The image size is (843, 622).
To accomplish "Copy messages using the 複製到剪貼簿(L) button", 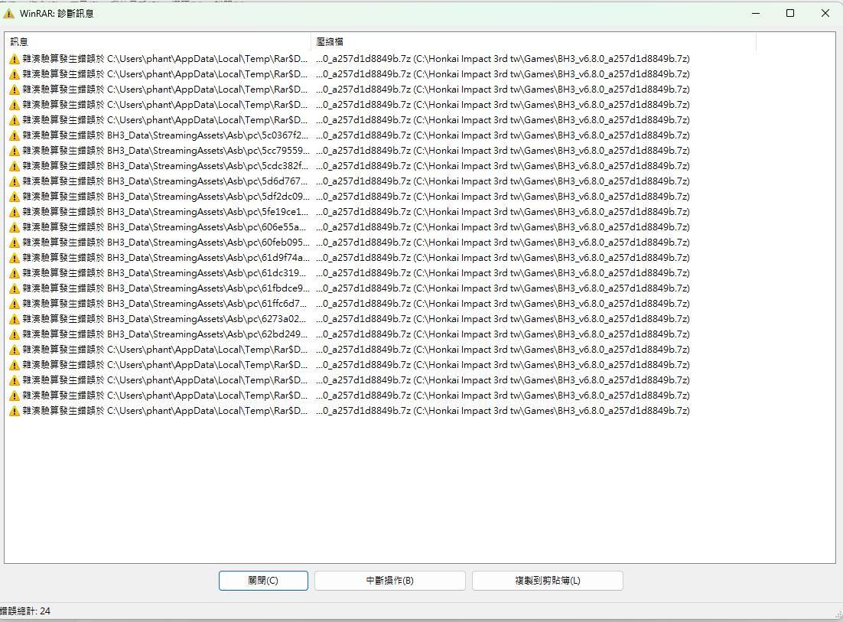I will click(547, 581).
